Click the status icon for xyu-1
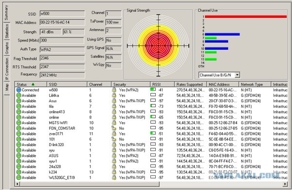Image resolution: width=292 pixels, height=190 pixels. click(18, 161)
